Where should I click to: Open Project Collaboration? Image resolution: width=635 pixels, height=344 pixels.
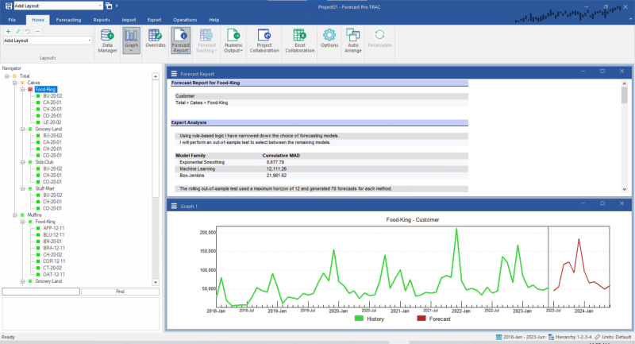(264, 41)
